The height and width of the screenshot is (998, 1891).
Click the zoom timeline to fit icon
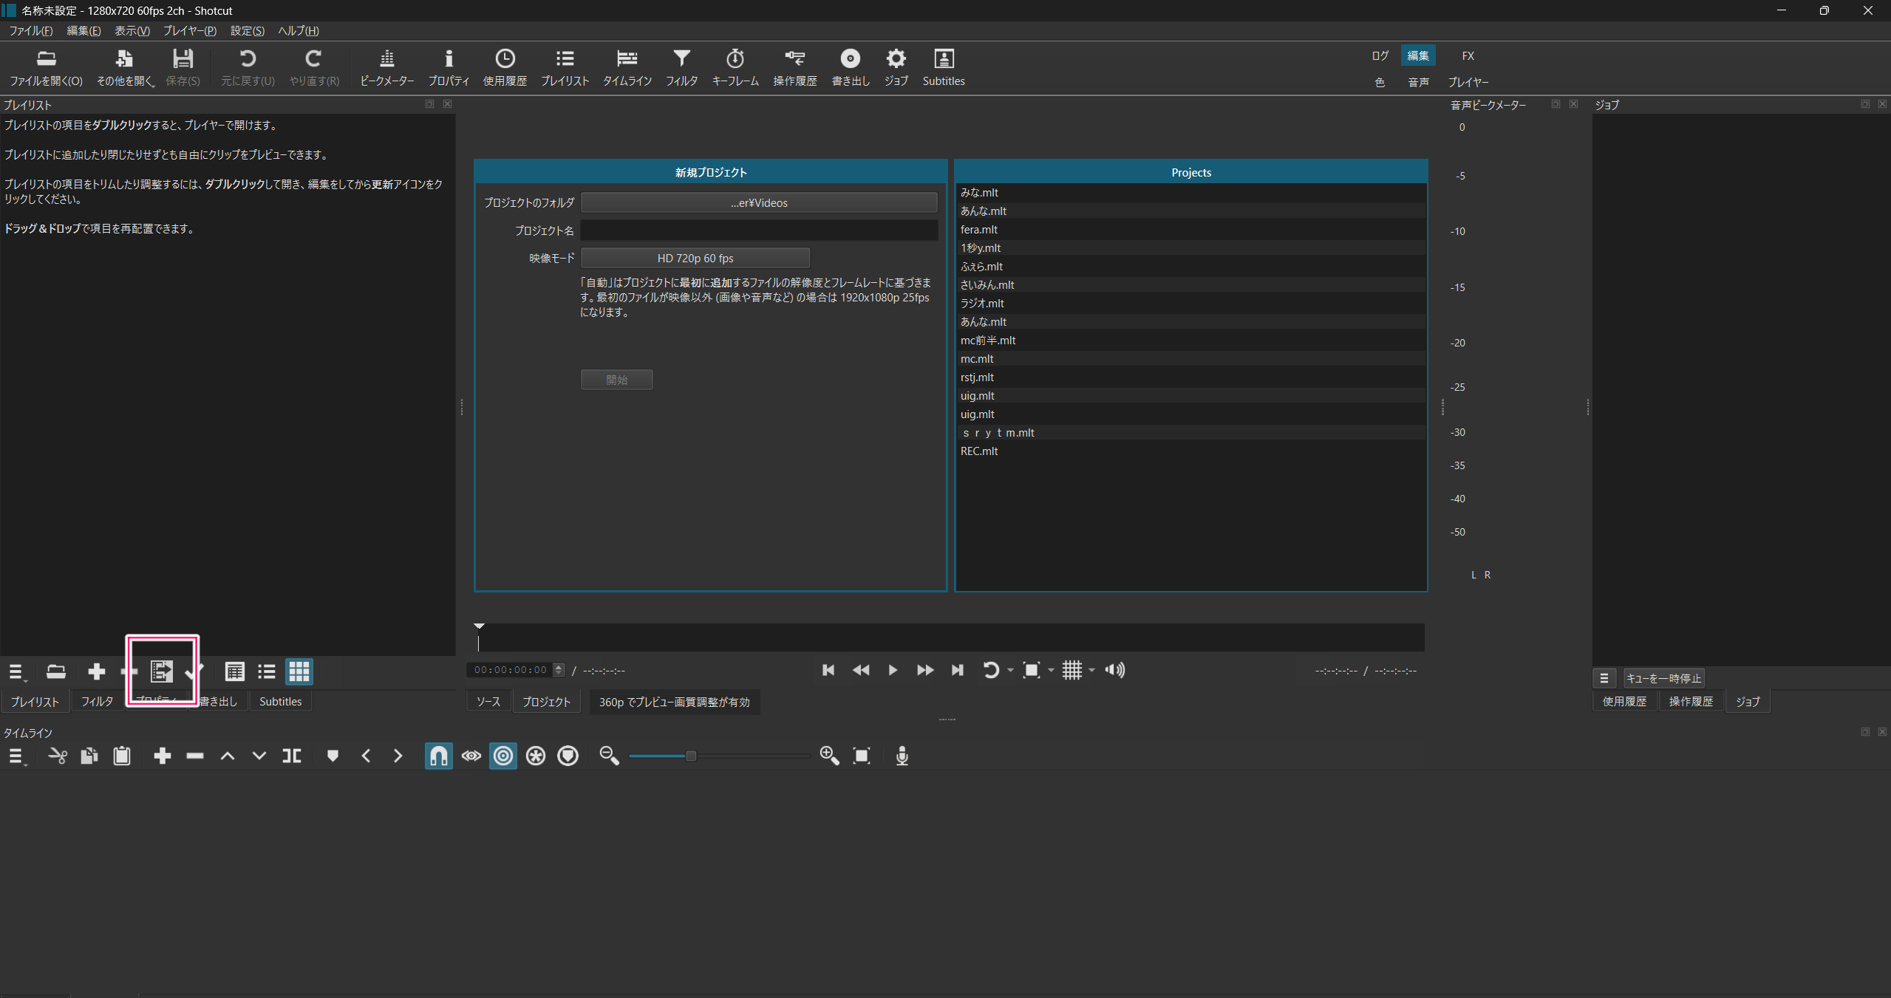862,756
